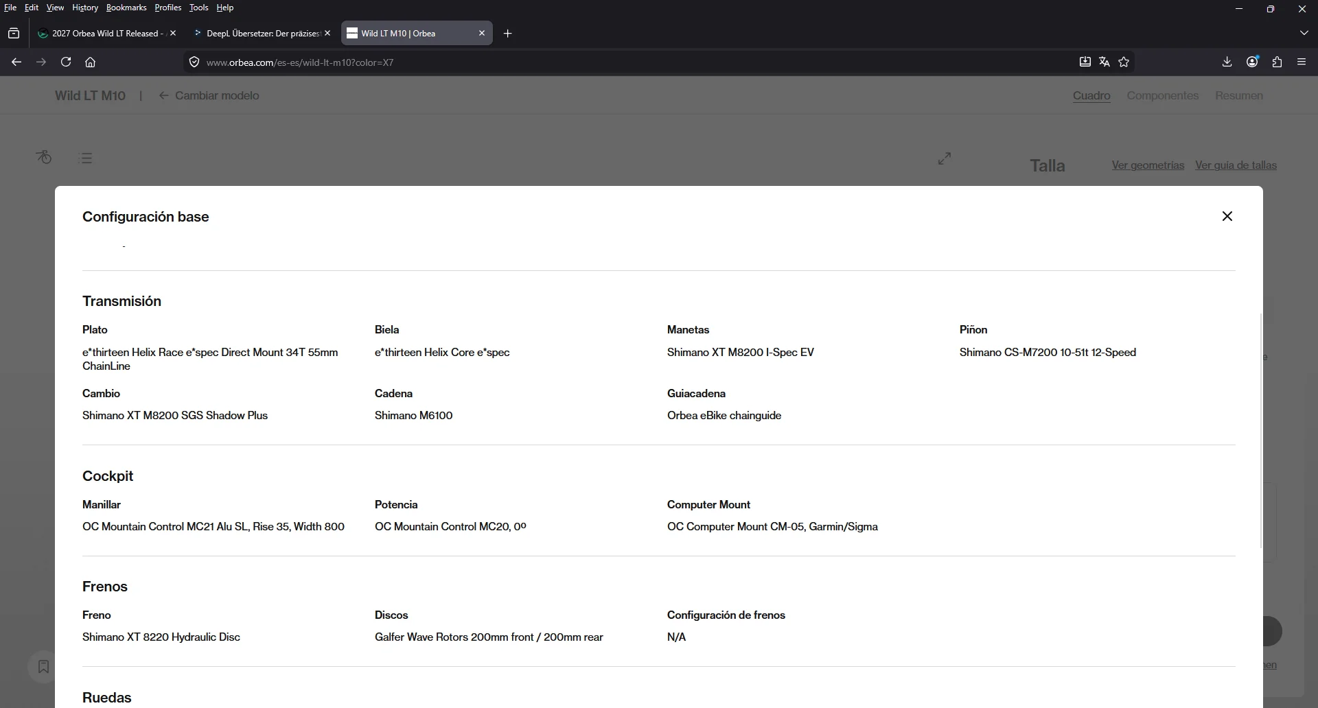Open the Profiles menu
The image size is (1318, 708).
168,8
